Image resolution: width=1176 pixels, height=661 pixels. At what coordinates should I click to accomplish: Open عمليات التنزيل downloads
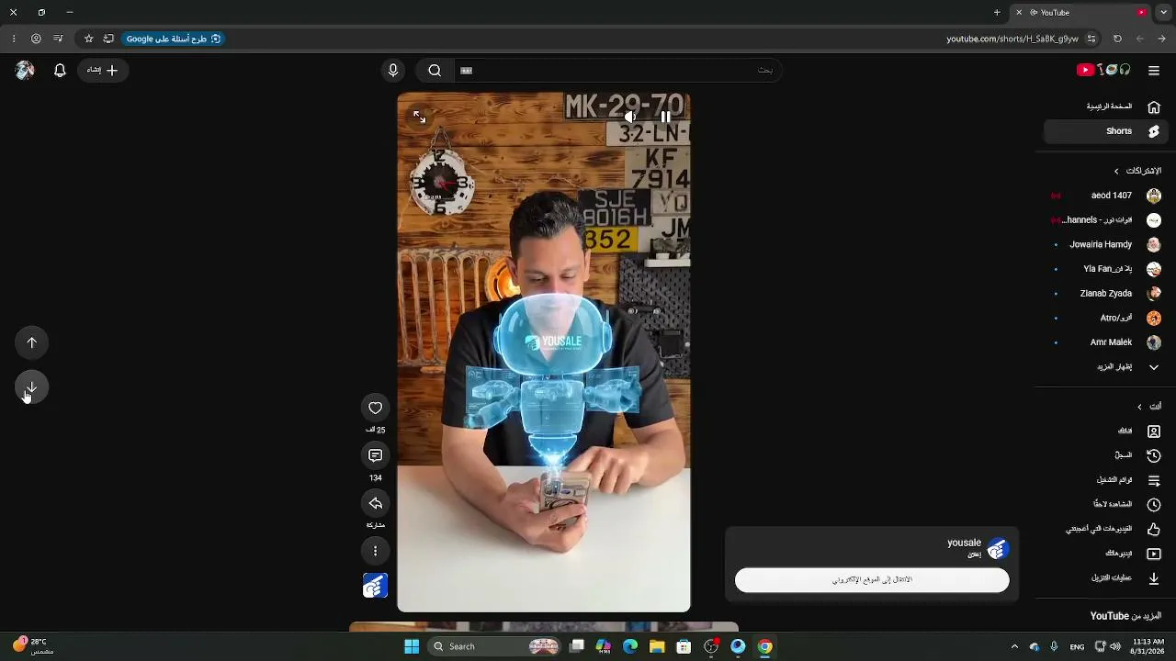click(1106, 578)
